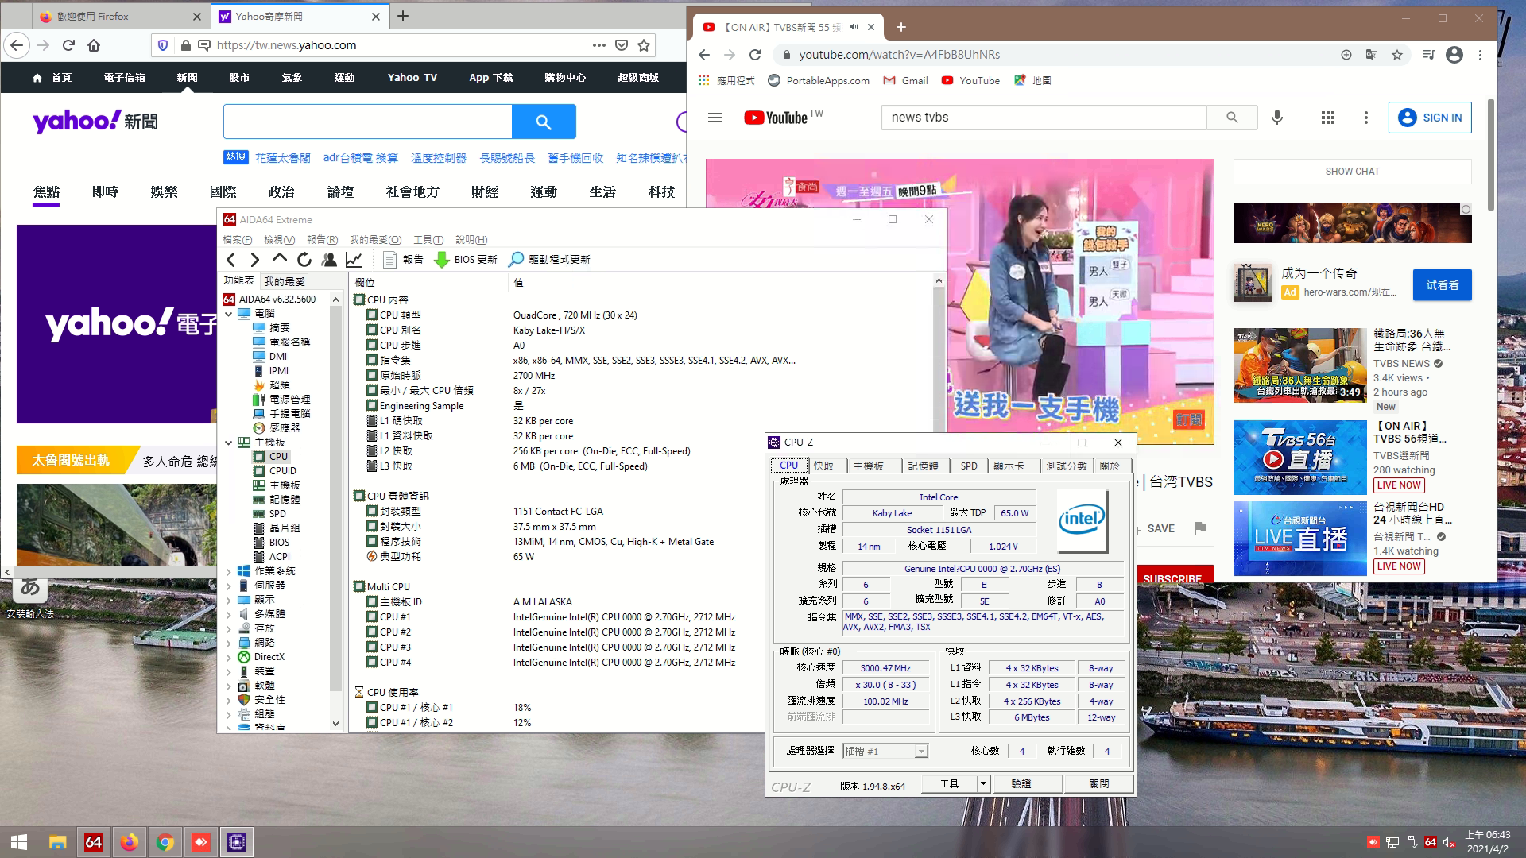Report video with flag icon
The height and width of the screenshot is (858, 1526).
pyautogui.click(x=1200, y=528)
